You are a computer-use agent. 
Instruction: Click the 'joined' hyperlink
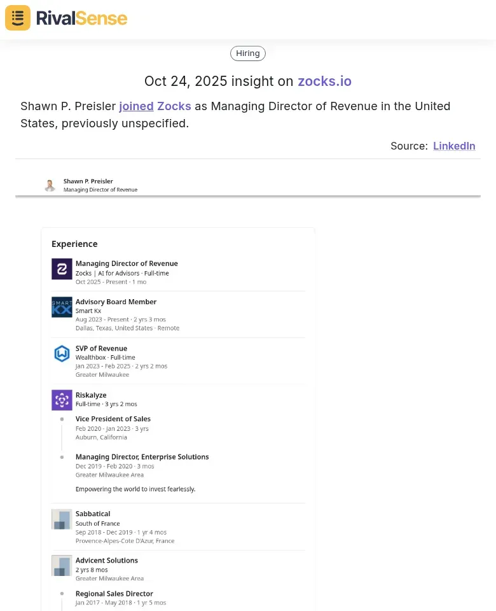136,106
